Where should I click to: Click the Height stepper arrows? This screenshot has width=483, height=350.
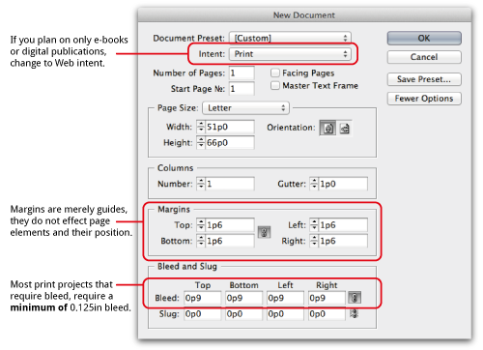click(201, 142)
